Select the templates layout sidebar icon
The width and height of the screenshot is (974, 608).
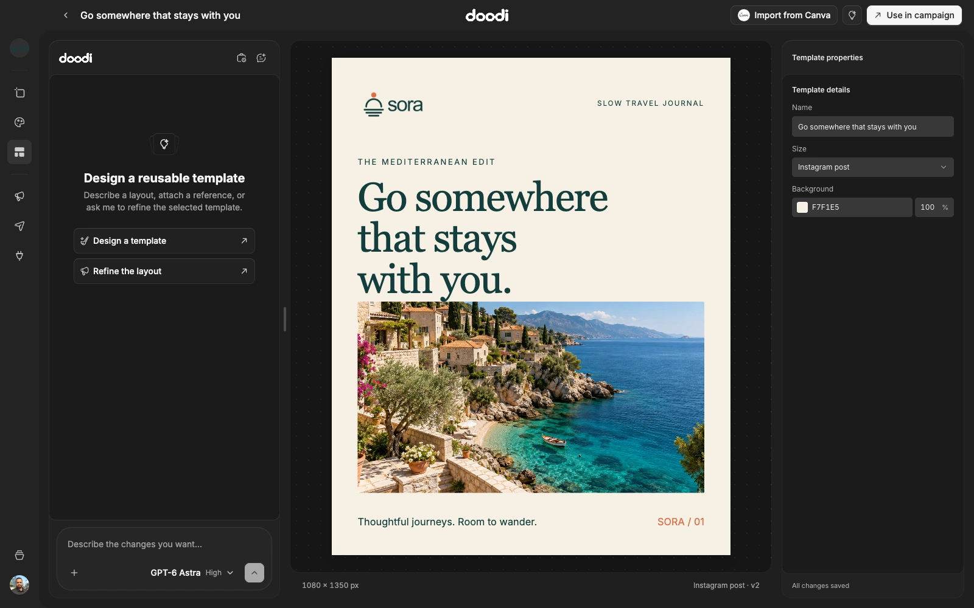coord(19,152)
